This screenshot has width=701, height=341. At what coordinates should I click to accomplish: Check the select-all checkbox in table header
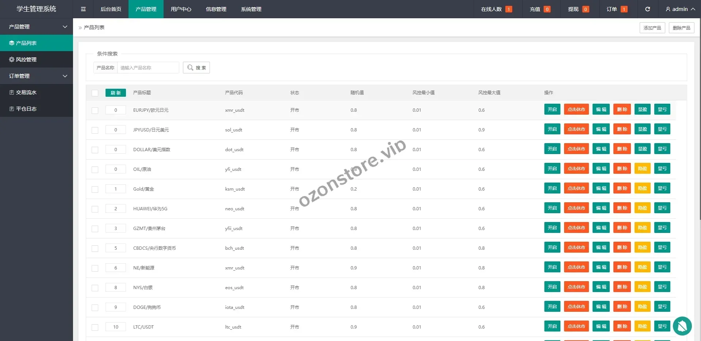pos(95,93)
